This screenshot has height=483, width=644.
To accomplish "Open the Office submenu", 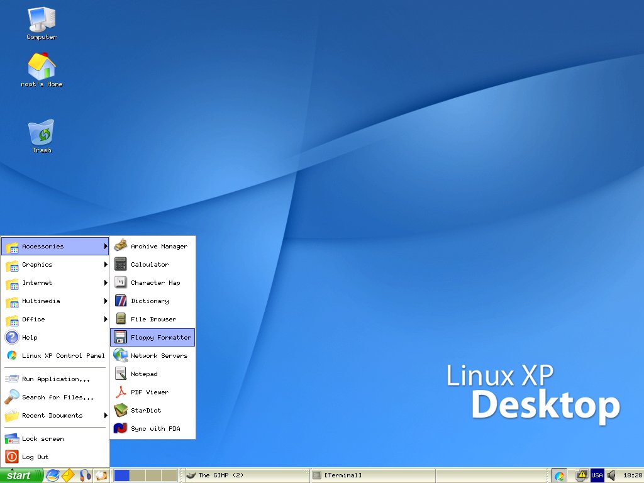I will [55, 319].
